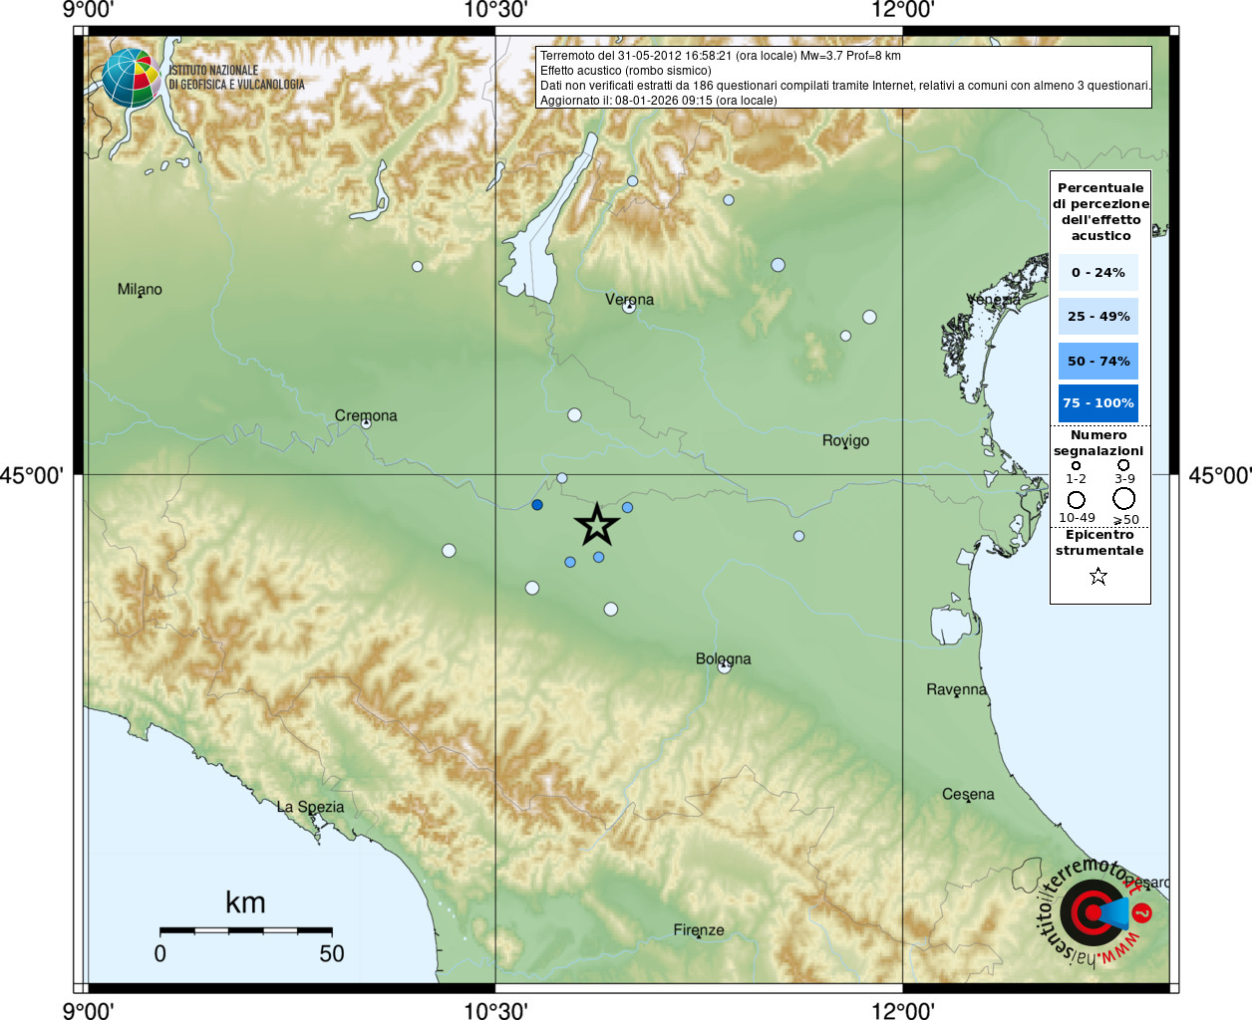Click the Milano city label
This screenshot has width=1252, height=1020.
click(140, 289)
